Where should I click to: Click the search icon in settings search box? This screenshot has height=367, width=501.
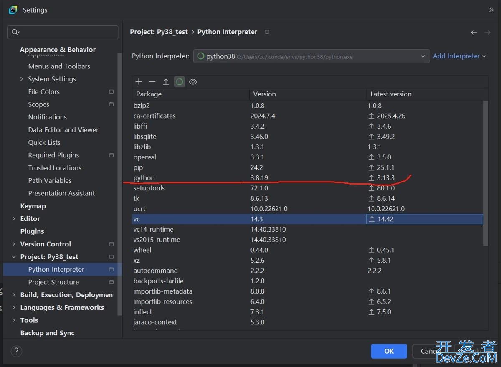pyautogui.click(x=16, y=33)
